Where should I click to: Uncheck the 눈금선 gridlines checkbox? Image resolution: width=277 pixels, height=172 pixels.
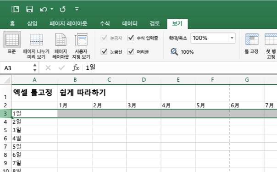104,52
